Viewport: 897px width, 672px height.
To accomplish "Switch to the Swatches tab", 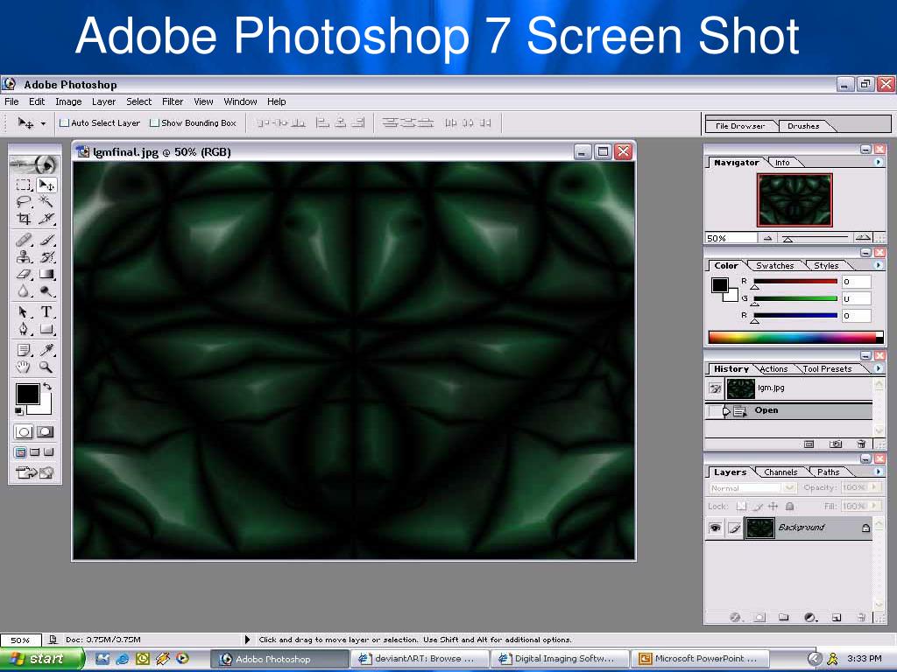I will point(774,266).
